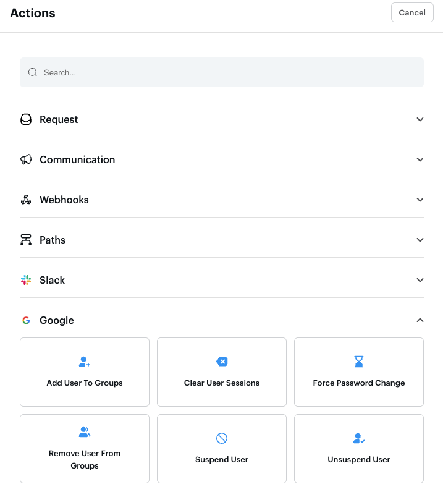Image resolution: width=443 pixels, height=492 pixels.
Task: Expand the Webhooks section chevron
Action: pyautogui.click(x=420, y=200)
